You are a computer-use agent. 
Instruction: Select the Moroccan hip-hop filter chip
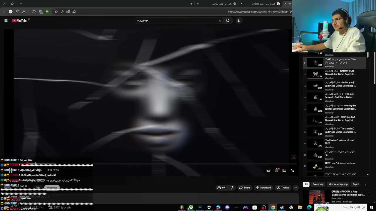(x=338, y=184)
